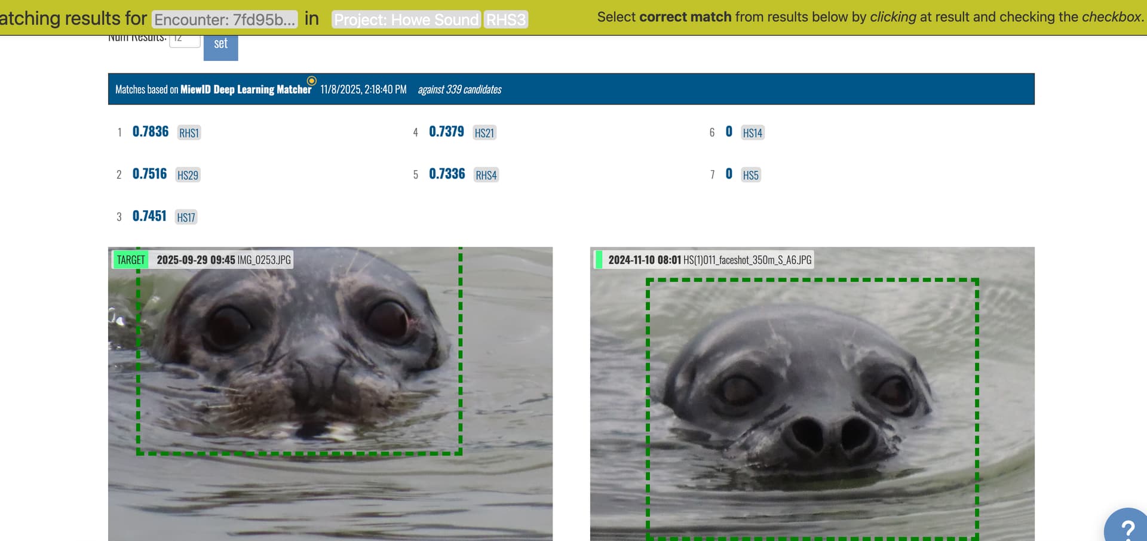Select match result score 0.7379
The height and width of the screenshot is (541, 1147).
coord(446,132)
